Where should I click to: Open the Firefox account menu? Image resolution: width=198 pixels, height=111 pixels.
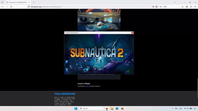[187, 7]
